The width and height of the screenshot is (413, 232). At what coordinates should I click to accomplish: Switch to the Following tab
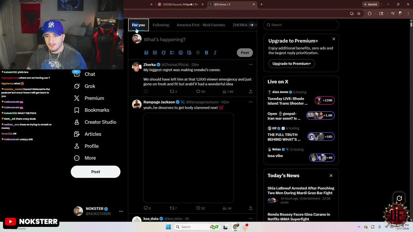pos(161,25)
